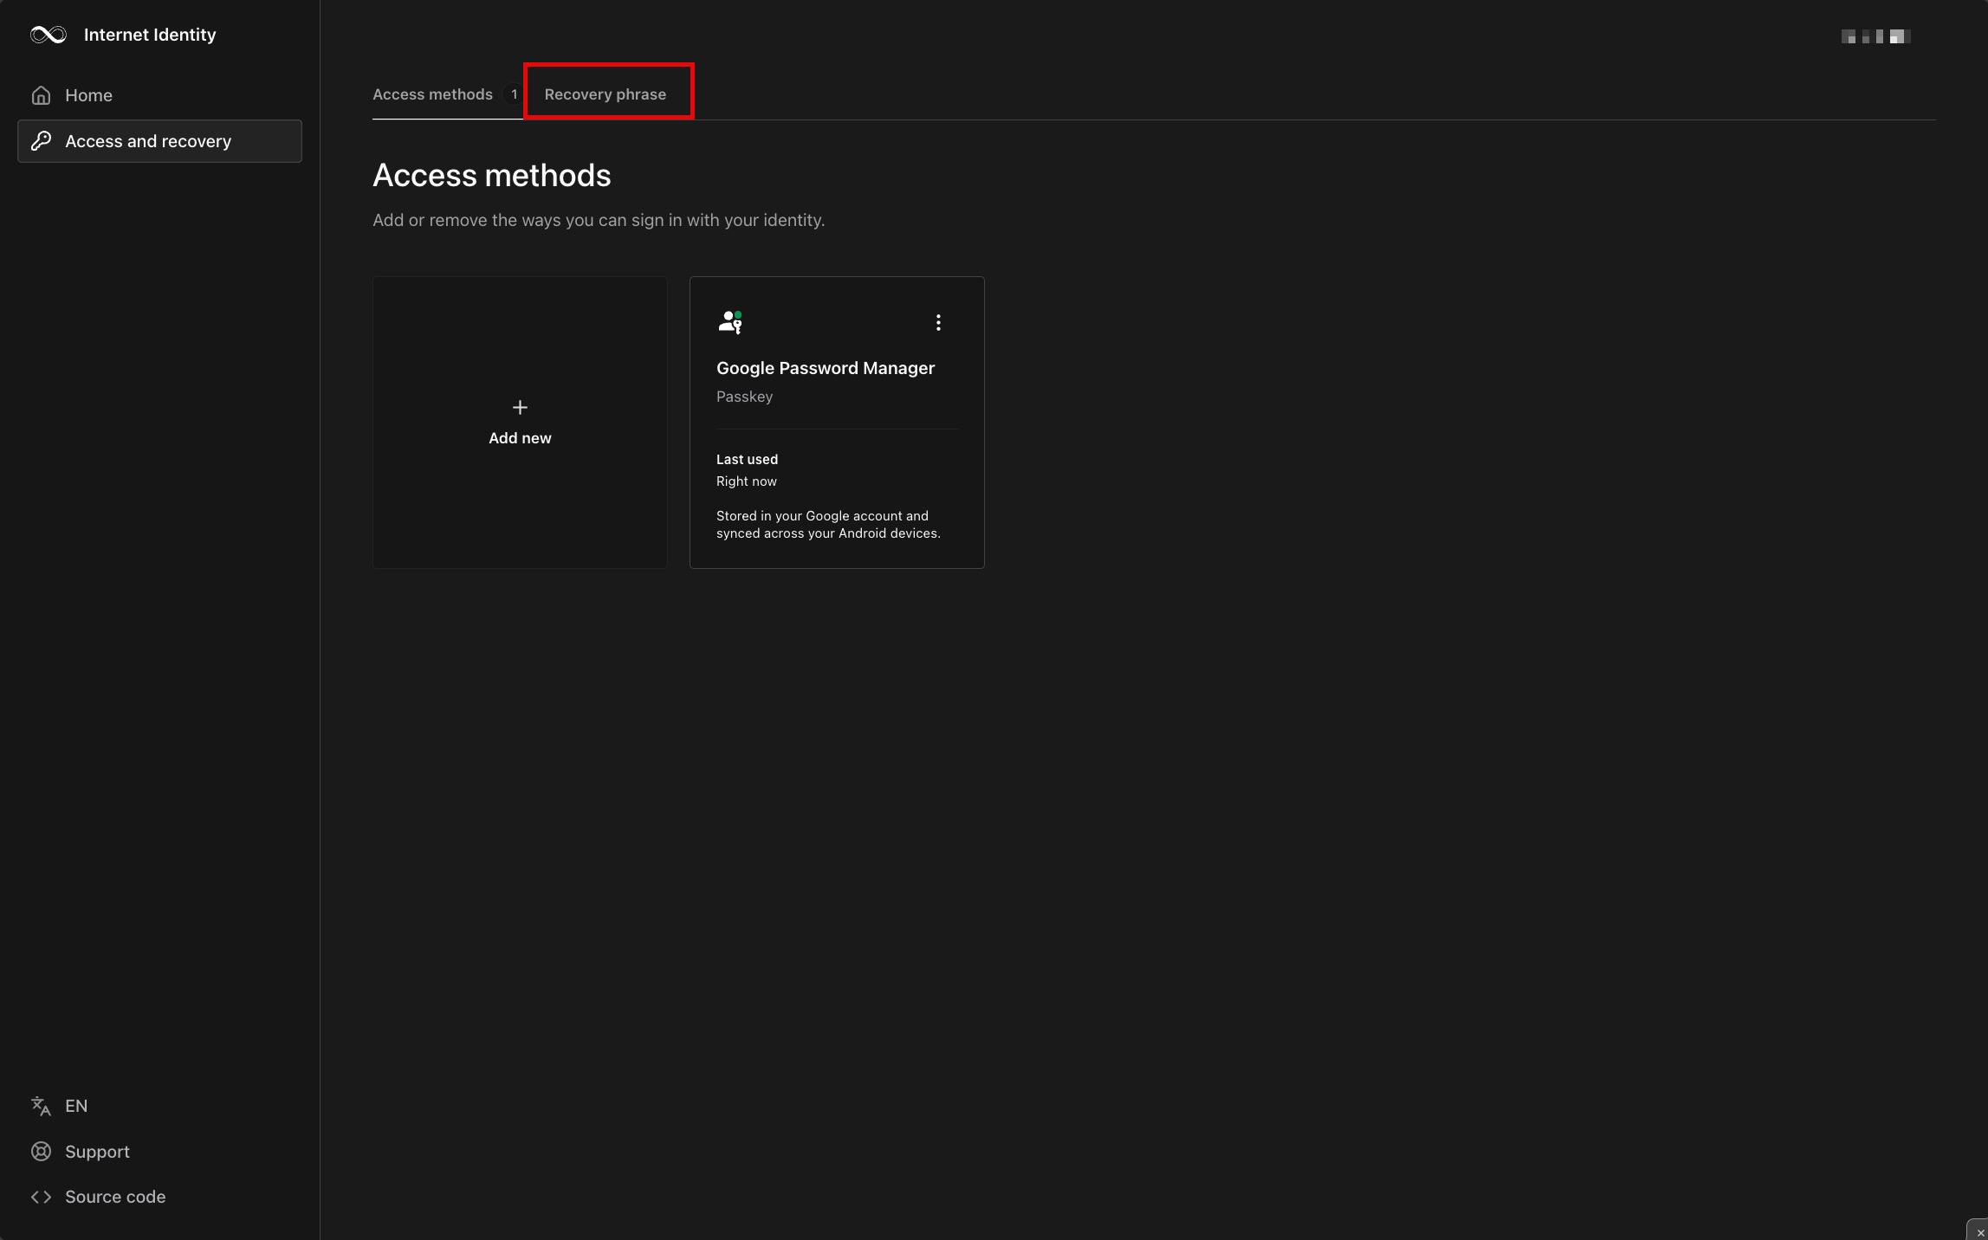Click the badge showing 1 beside Access methods
The height and width of the screenshot is (1240, 1988).
[514, 94]
